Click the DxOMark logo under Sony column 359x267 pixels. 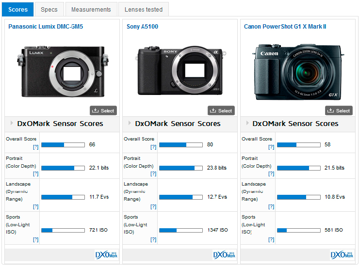(x=224, y=255)
